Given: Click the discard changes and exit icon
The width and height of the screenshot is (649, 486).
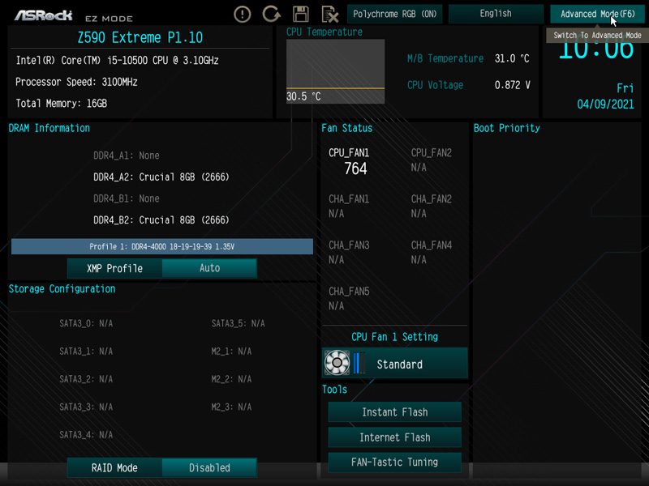Looking at the screenshot, I should [330, 15].
